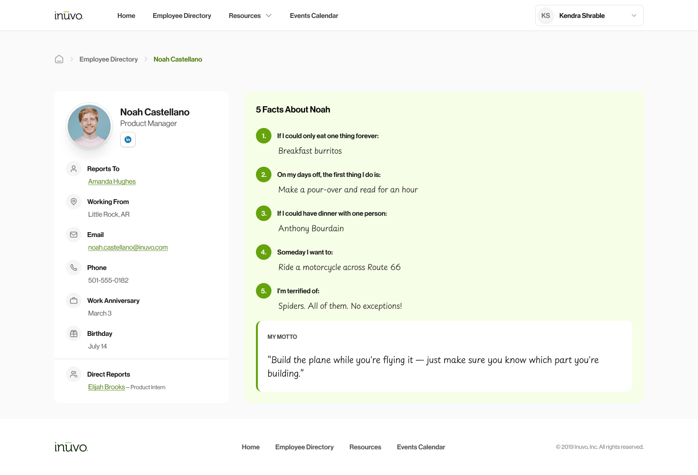698x475 pixels.
Task: Click the Anthony Bourdain answer
Action: click(x=311, y=228)
